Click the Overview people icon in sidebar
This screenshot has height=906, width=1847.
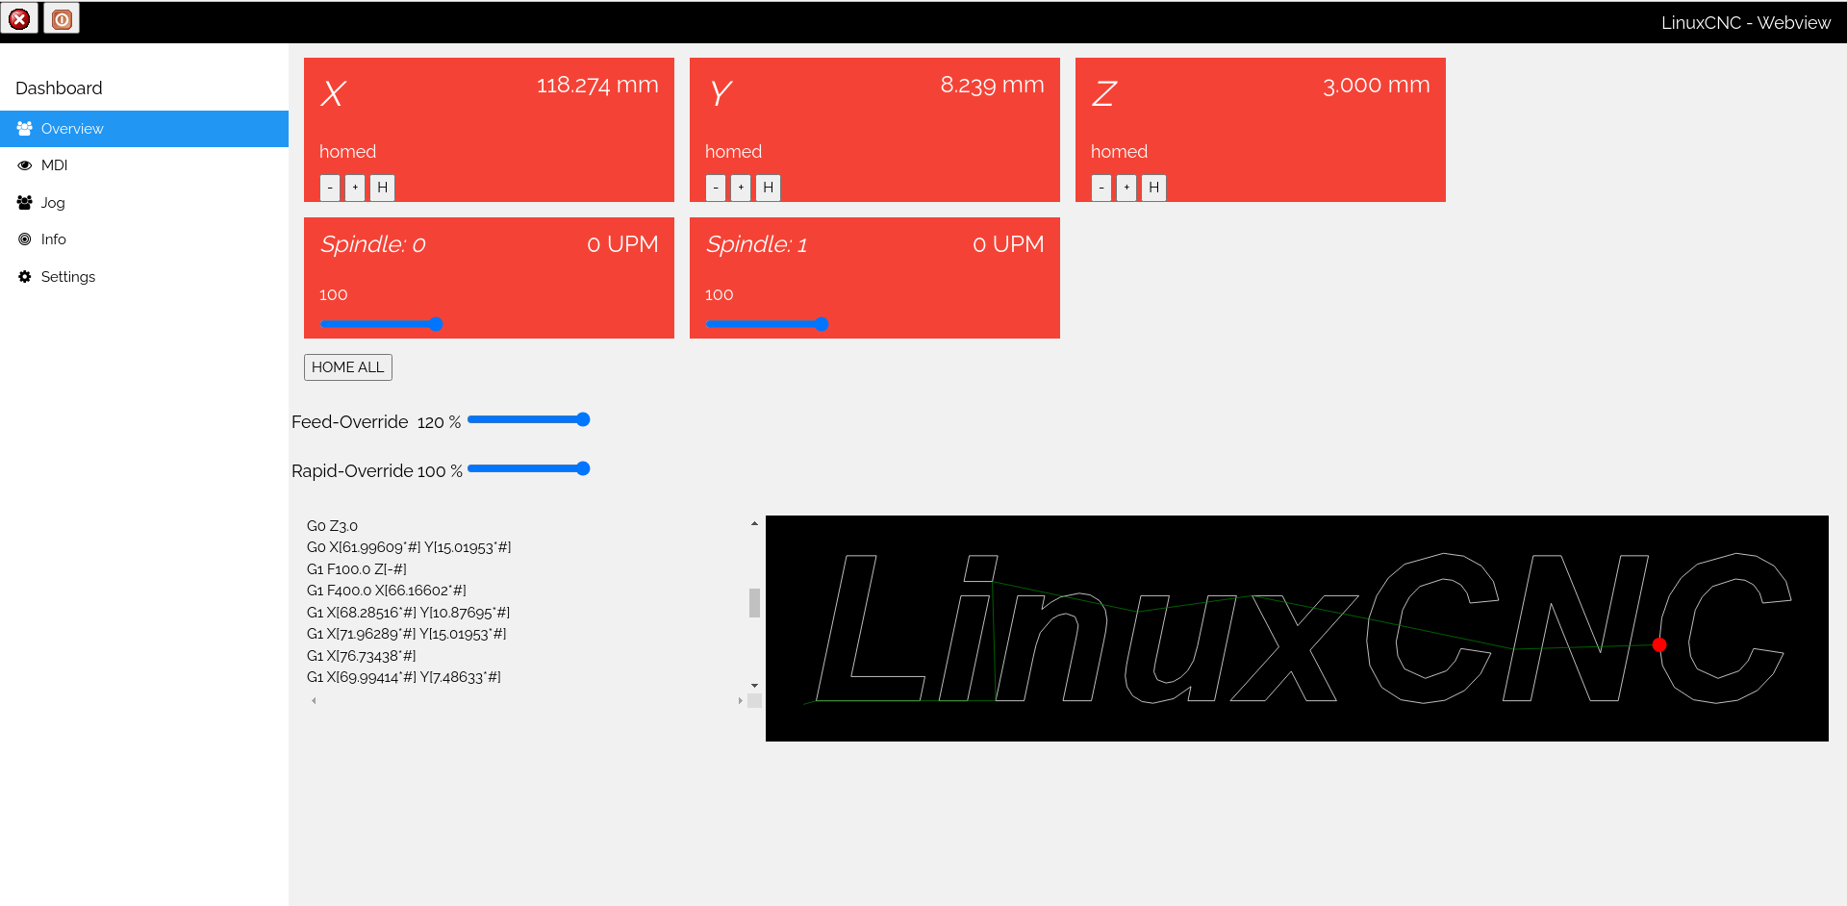click(x=25, y=129)
